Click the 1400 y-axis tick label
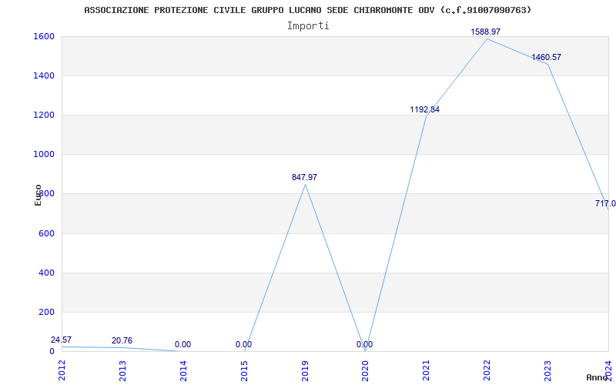616x385 pixels. tap(44, 75)
